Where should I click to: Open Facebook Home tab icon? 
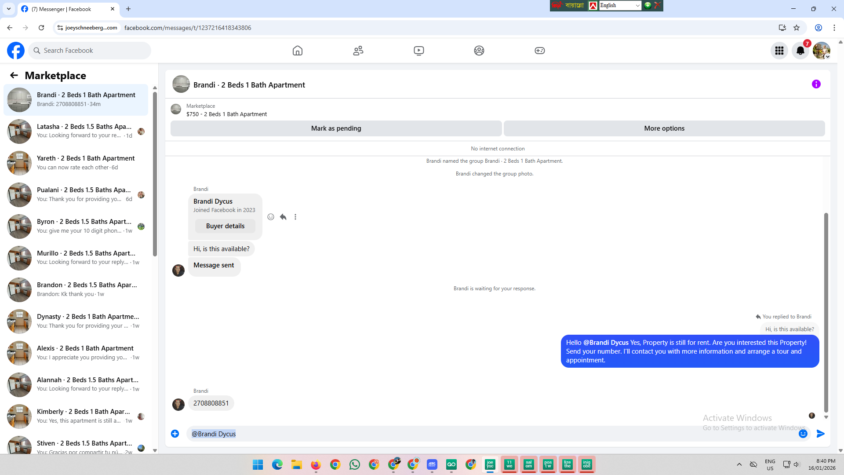pos(298,51)
